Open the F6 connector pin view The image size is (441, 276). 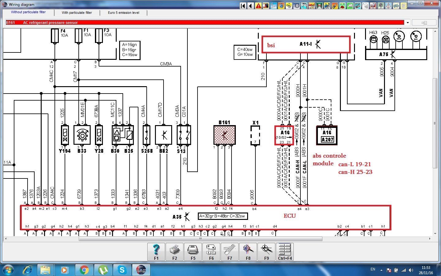pyautogui.click(x=211, y=252)
